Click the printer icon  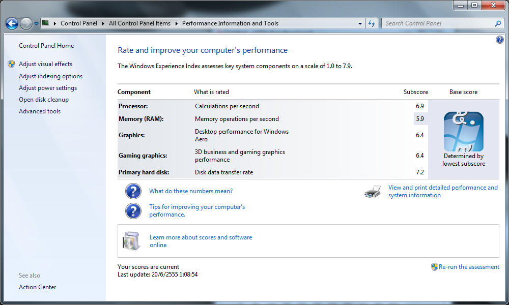(x=373, y=192)
